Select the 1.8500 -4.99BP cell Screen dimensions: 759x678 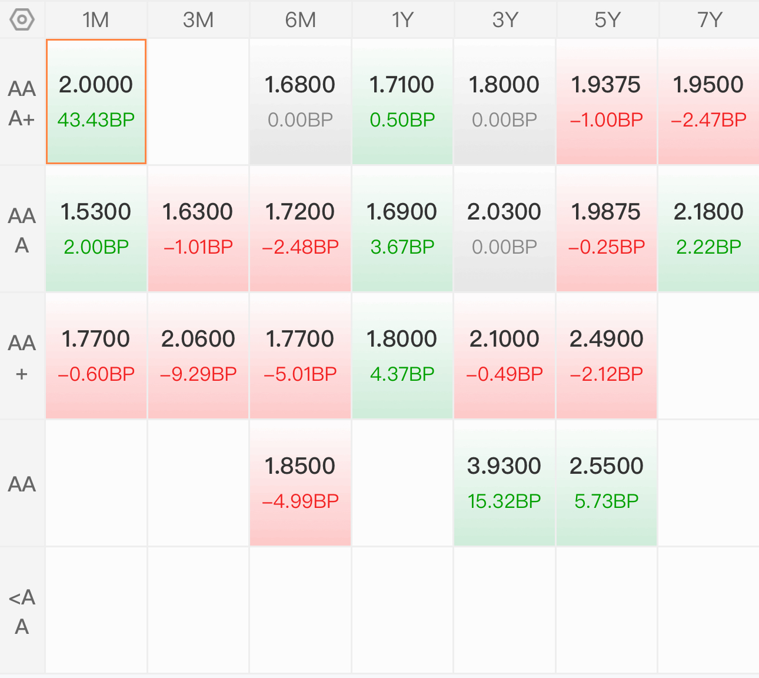300,483
